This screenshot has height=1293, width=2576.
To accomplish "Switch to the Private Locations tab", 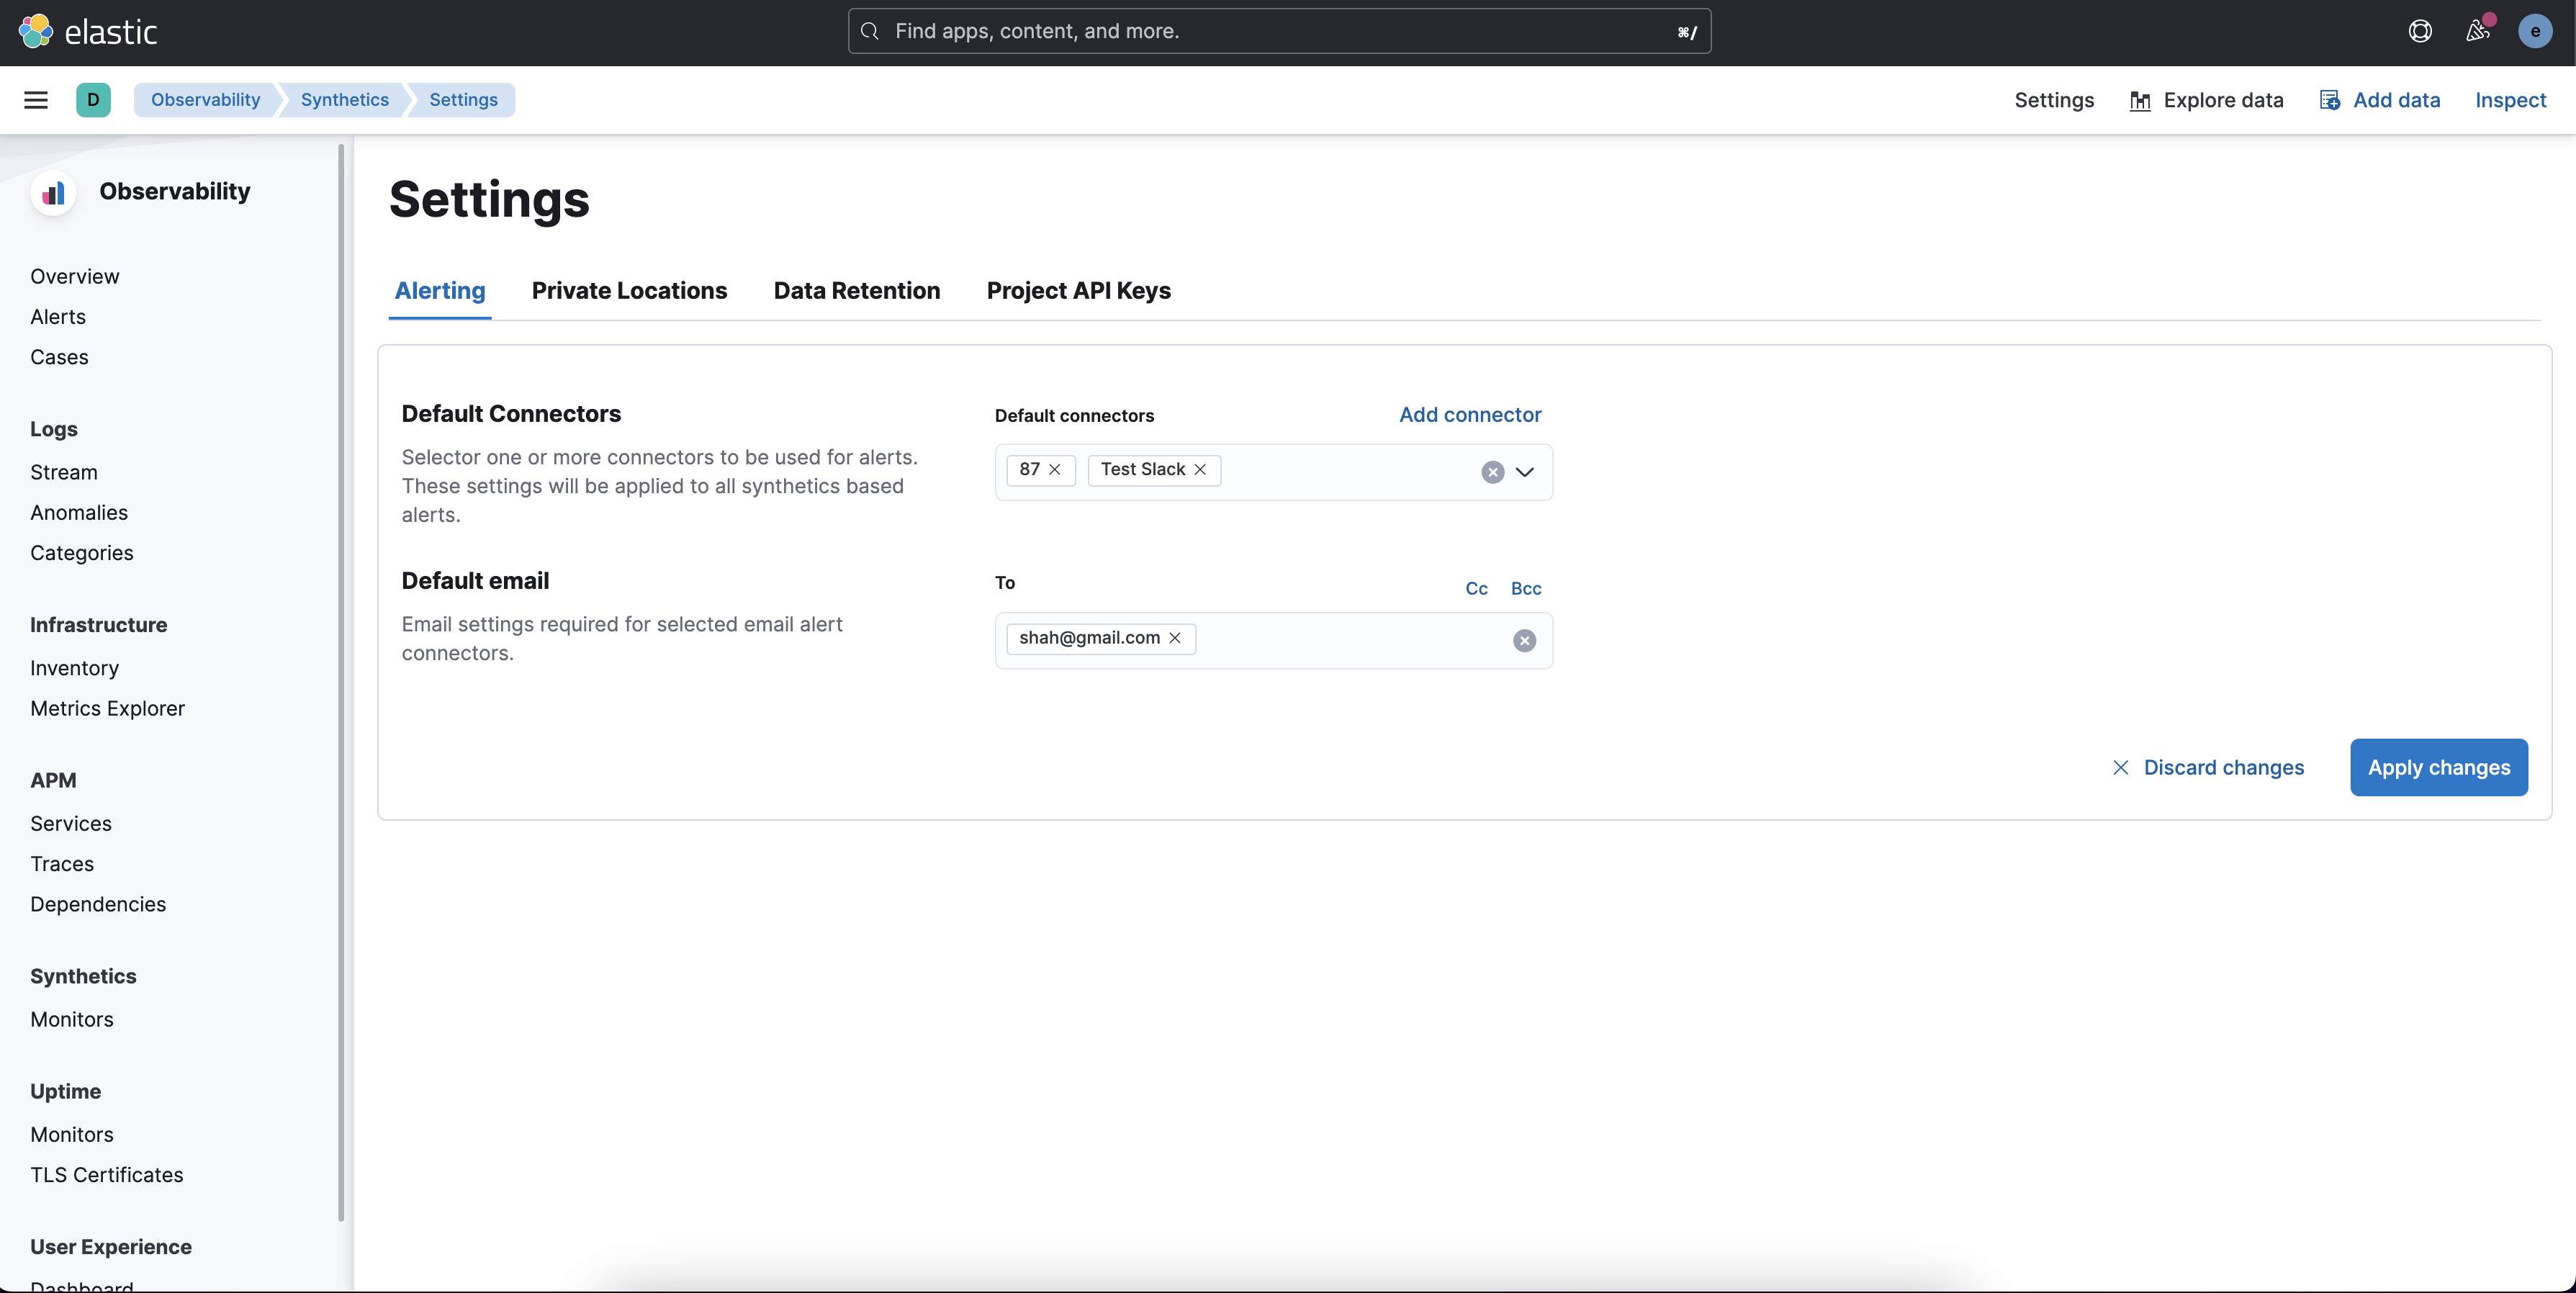I will tap(629, 291).
